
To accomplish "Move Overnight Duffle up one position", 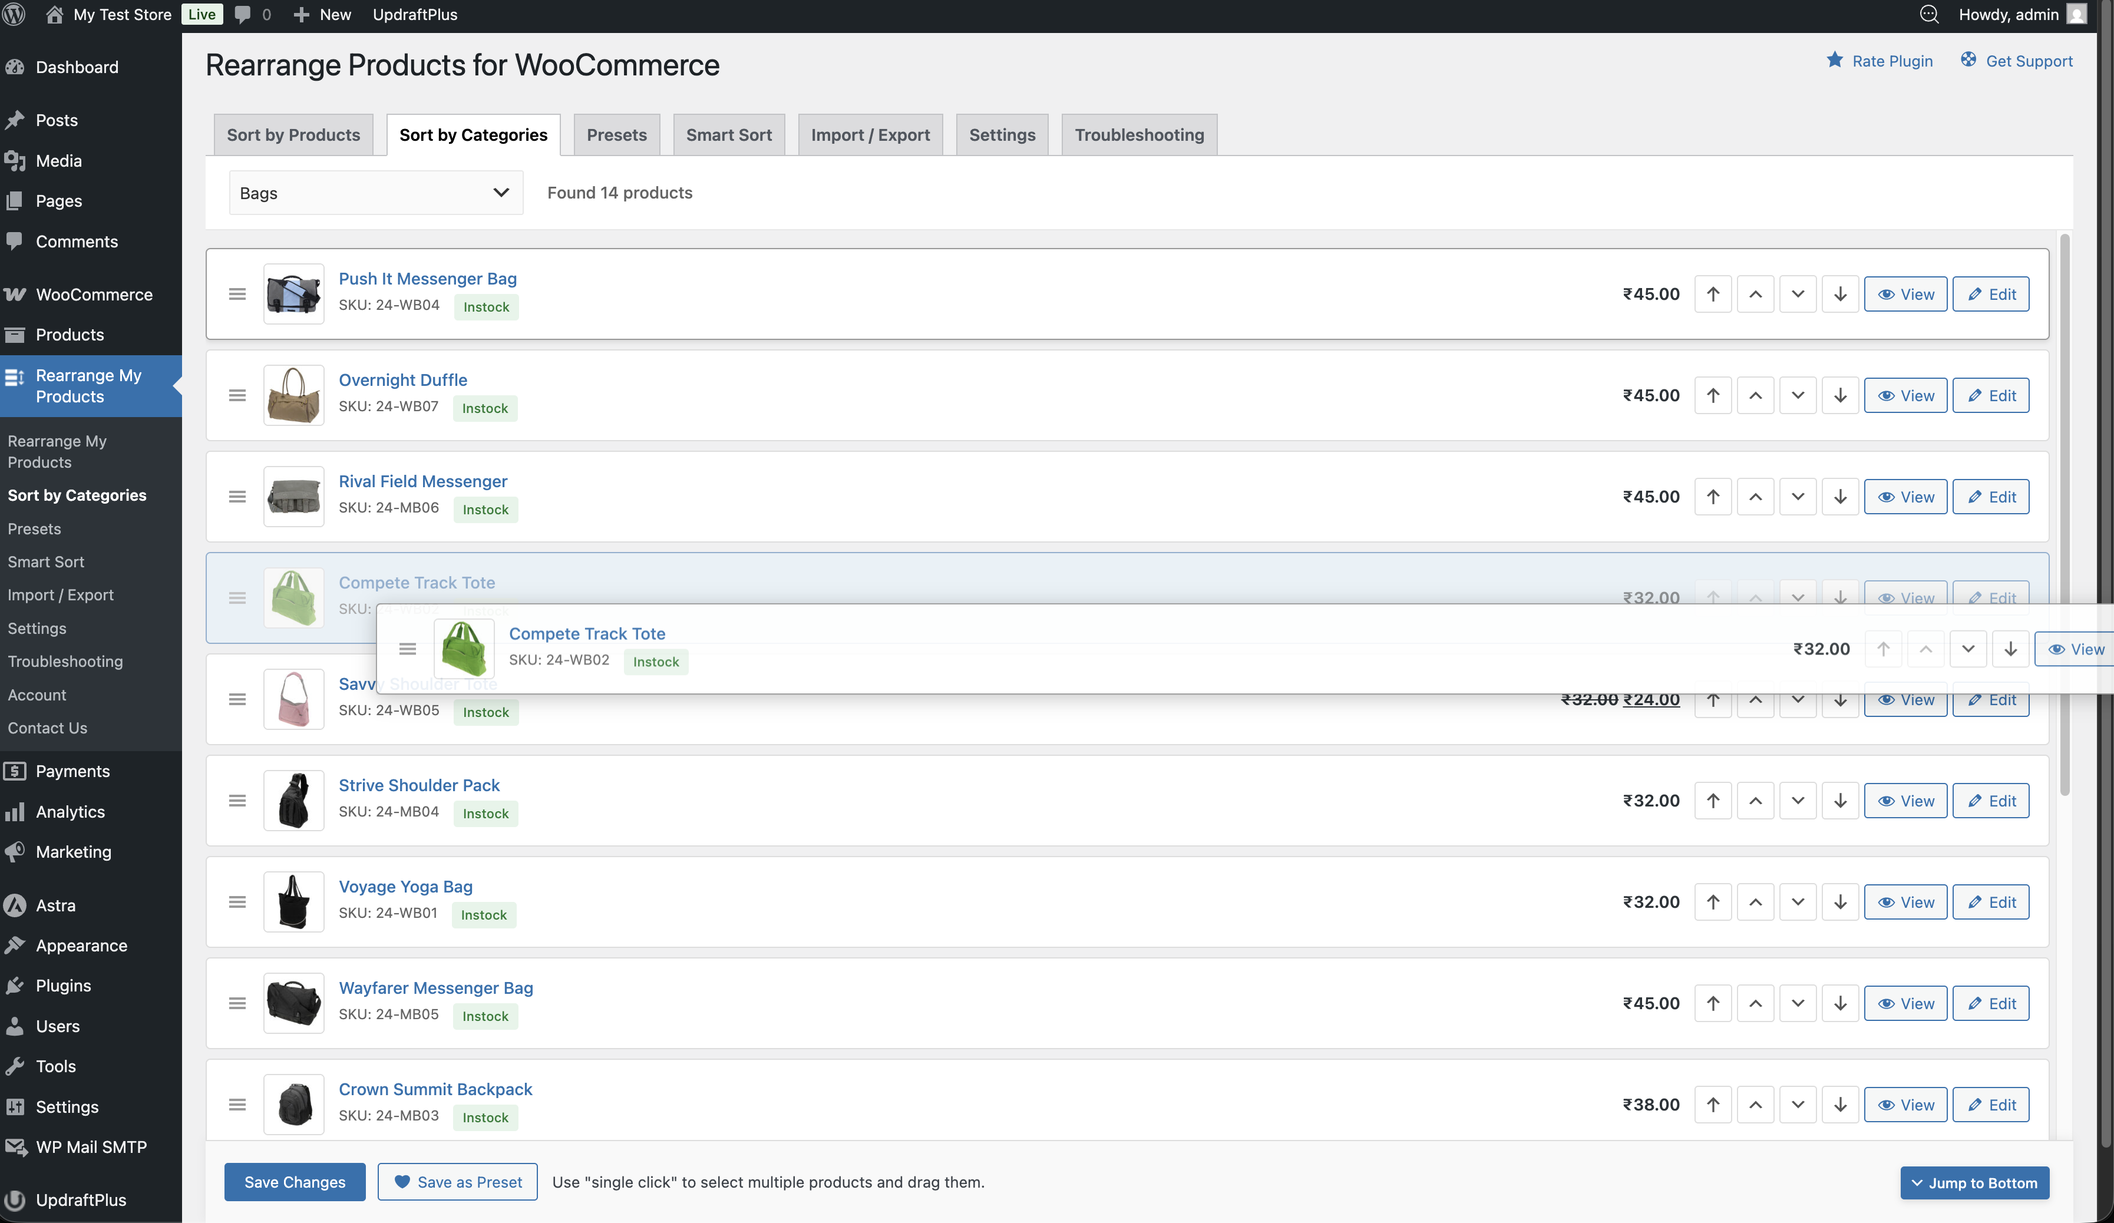I will click(x=1756, y=395).
